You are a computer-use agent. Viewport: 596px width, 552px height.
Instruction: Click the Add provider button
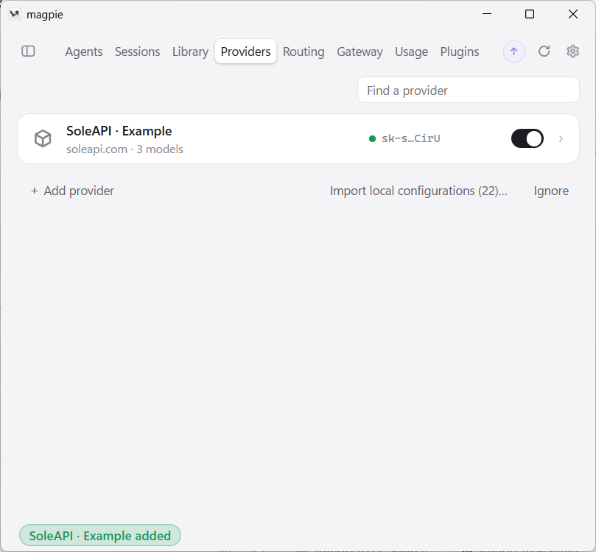[x=72, y=191]
